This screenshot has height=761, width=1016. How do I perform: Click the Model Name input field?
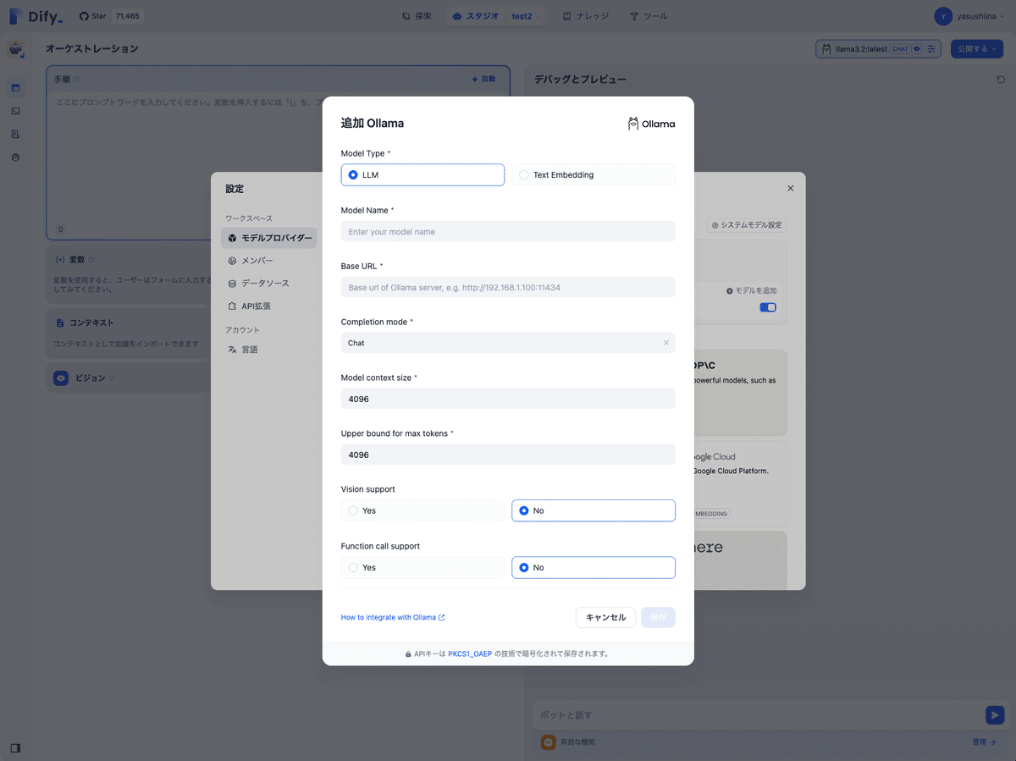coord(508,231)
